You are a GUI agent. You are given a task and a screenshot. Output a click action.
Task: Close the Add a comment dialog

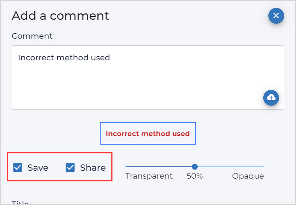pos(276,16)
